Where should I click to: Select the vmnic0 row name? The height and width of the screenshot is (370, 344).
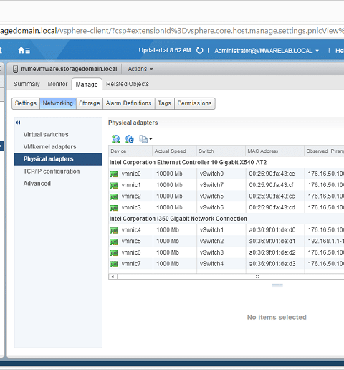coord(131,174)
